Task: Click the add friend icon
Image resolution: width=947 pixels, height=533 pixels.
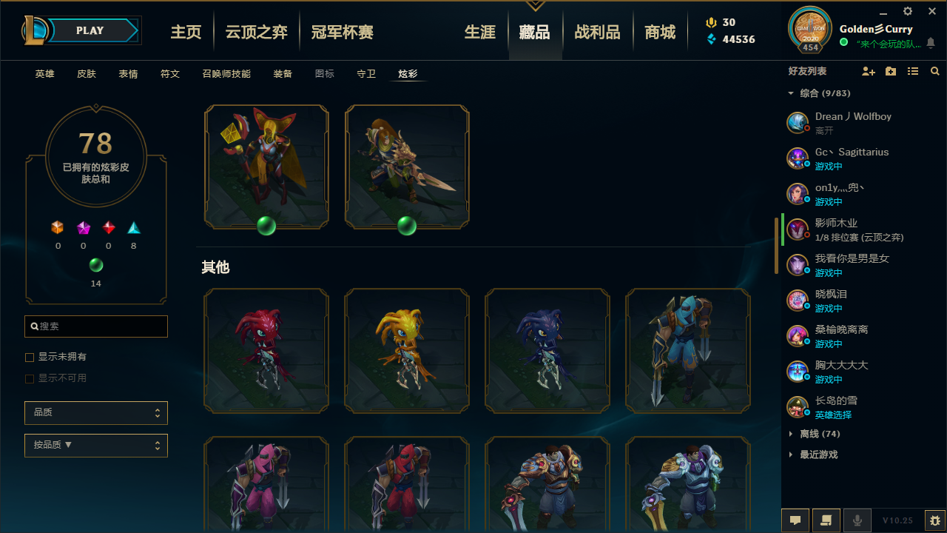Action: point(869,71)
